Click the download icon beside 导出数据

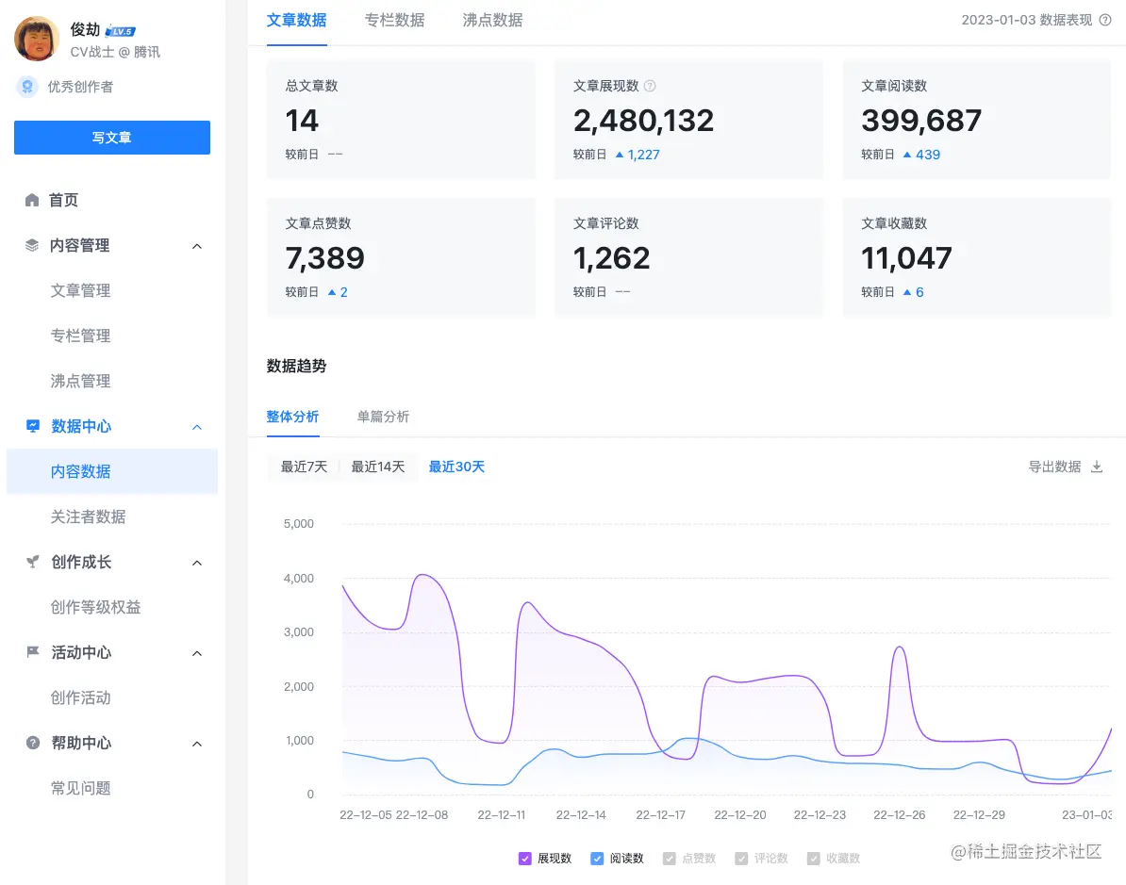point(1097,467)
